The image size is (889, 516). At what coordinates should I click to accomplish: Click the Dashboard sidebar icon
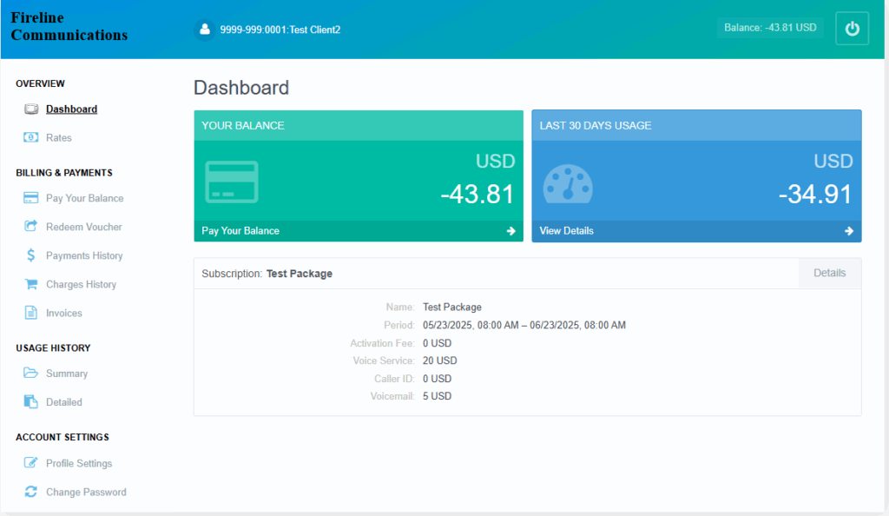(31, 109)
